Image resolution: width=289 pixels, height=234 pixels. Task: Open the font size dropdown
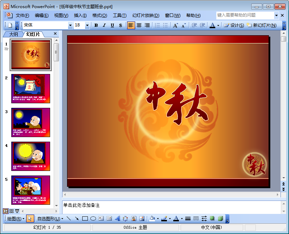[x=88, y=25]
